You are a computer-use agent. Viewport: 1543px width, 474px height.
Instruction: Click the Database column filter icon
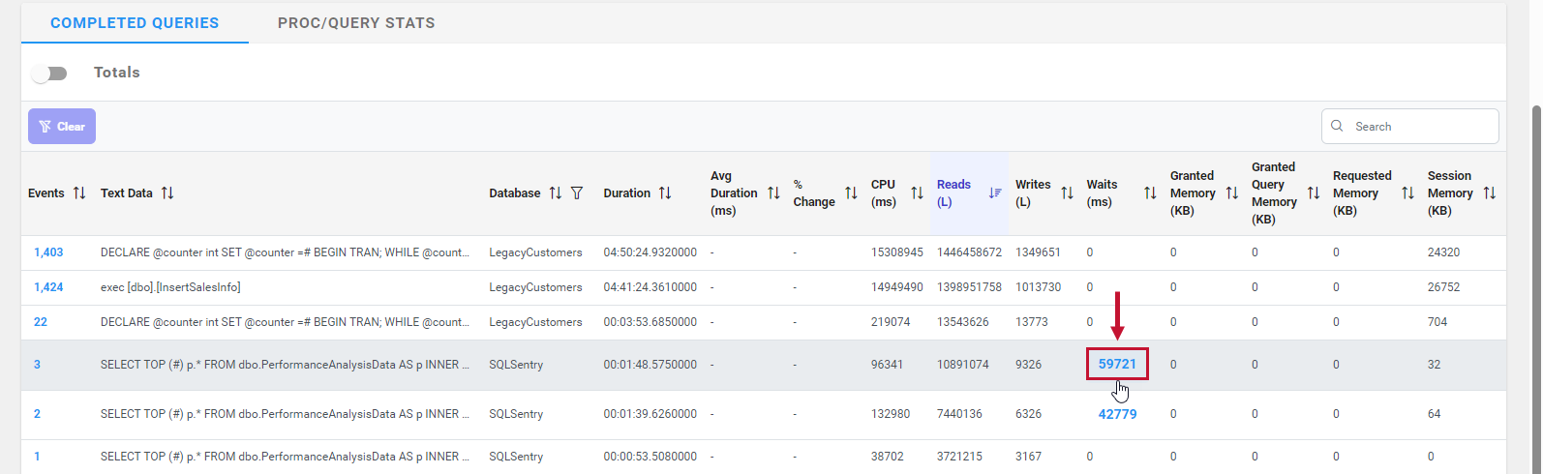coord(577,193)
